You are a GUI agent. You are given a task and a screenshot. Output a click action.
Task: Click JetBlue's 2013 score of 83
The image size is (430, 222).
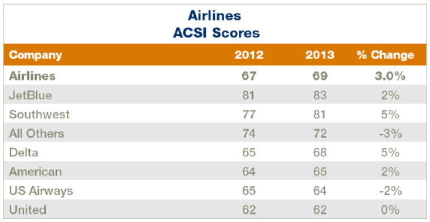pyautogui.click(x=320, y=95)
